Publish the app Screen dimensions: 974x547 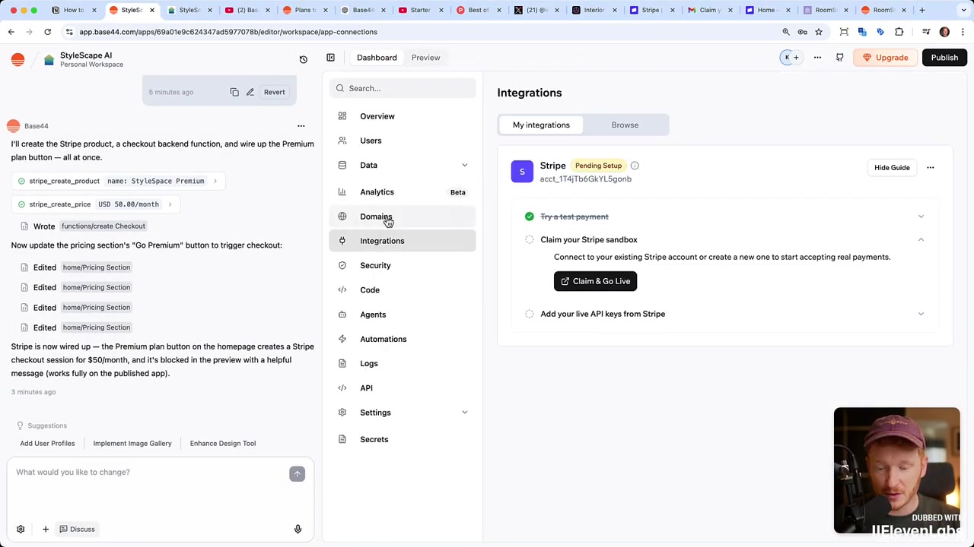(944, 58)
